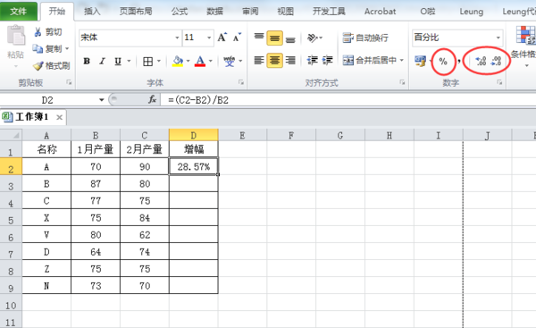Click the phonetic guide 文 icon

point(229,62)
